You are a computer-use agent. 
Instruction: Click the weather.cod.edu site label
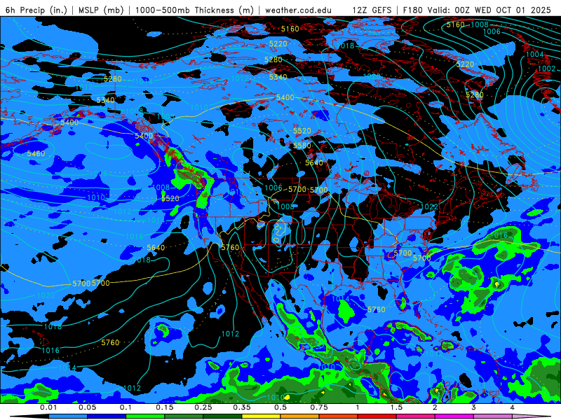coord(298,10)
